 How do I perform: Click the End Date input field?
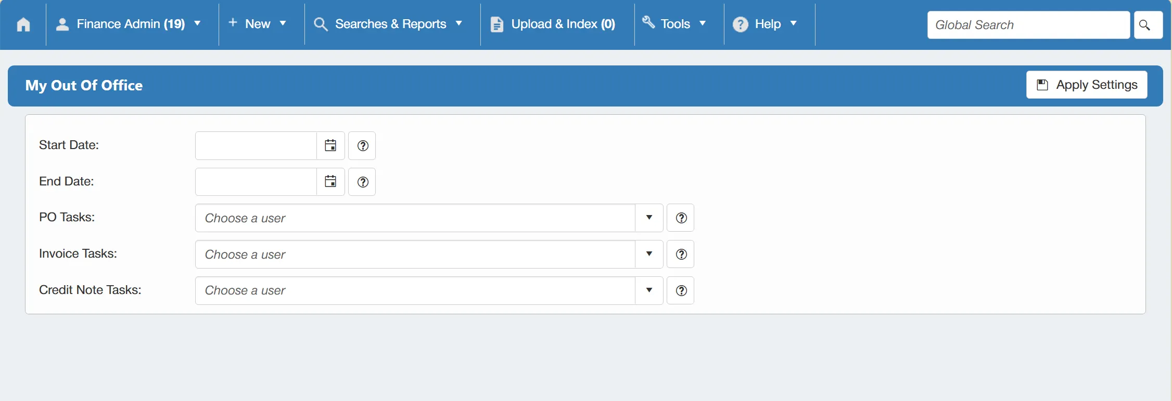(x=256, y=182)
